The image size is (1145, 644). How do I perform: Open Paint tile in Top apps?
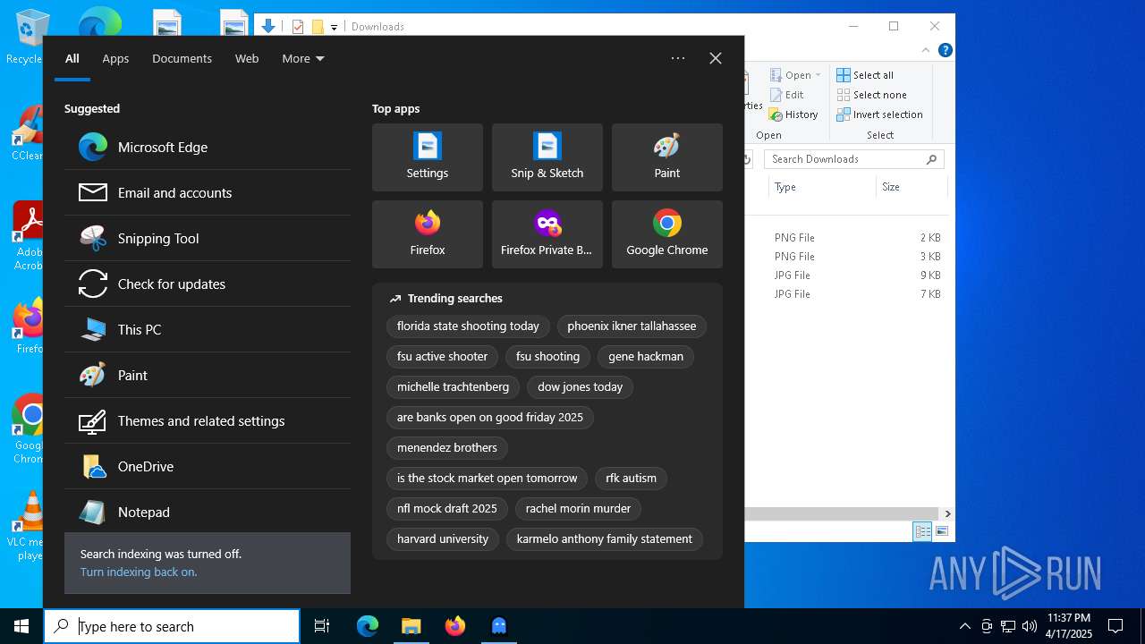[667, 157]
